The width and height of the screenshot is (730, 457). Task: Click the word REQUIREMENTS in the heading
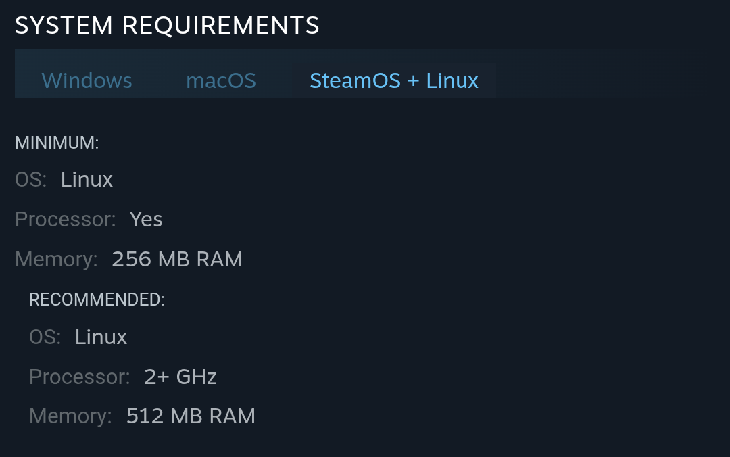point(220,26)
